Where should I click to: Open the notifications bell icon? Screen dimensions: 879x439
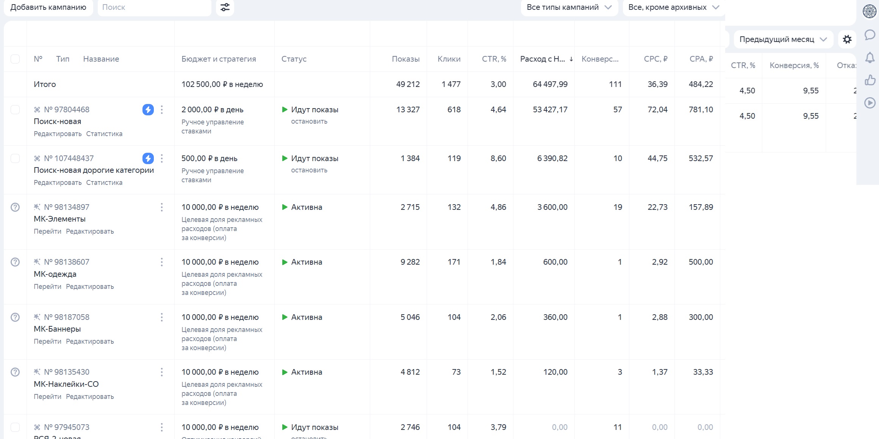click(x=870, y=57)
